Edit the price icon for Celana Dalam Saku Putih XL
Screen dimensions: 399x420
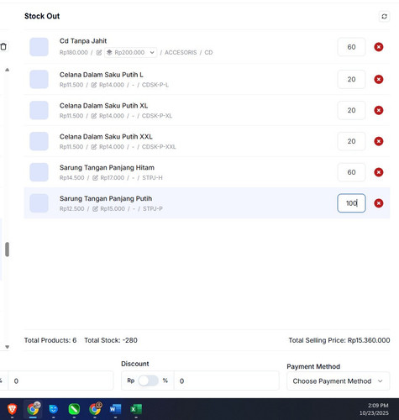(94, 116)
